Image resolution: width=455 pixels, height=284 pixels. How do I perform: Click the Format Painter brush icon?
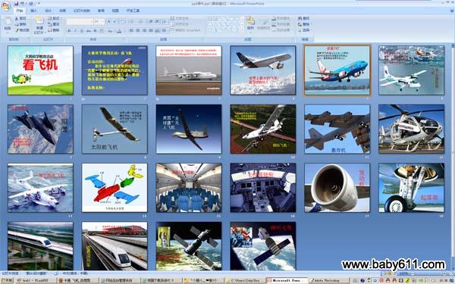click(17, 30)
